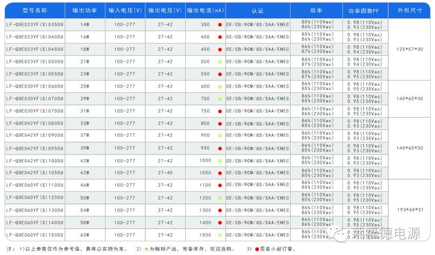Select model LF-GDE060YF(S)1200U
Screen dimensions: 435x255
pyautogui.click(x=34, y=198)
